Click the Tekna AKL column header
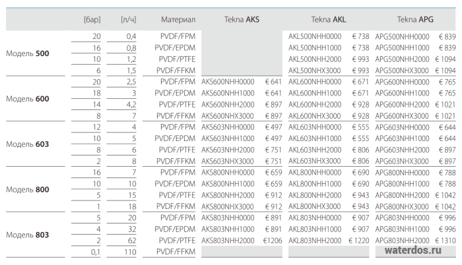The image size is (462, 265). click(x=329, y=20)
